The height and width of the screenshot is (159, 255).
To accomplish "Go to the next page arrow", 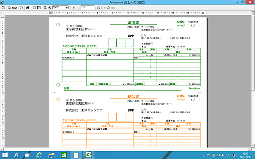I will [78, 8].
